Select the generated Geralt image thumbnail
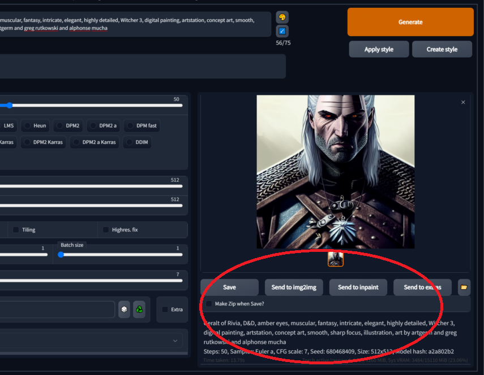484x375 pixels. pyautogui.click(x=335, y=260)
